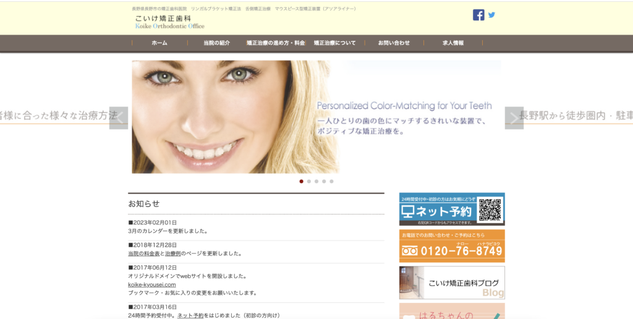Screen dimensions: 633x319
Task: Click the QR code on ネット予約 banner
Action: [490, 210]
